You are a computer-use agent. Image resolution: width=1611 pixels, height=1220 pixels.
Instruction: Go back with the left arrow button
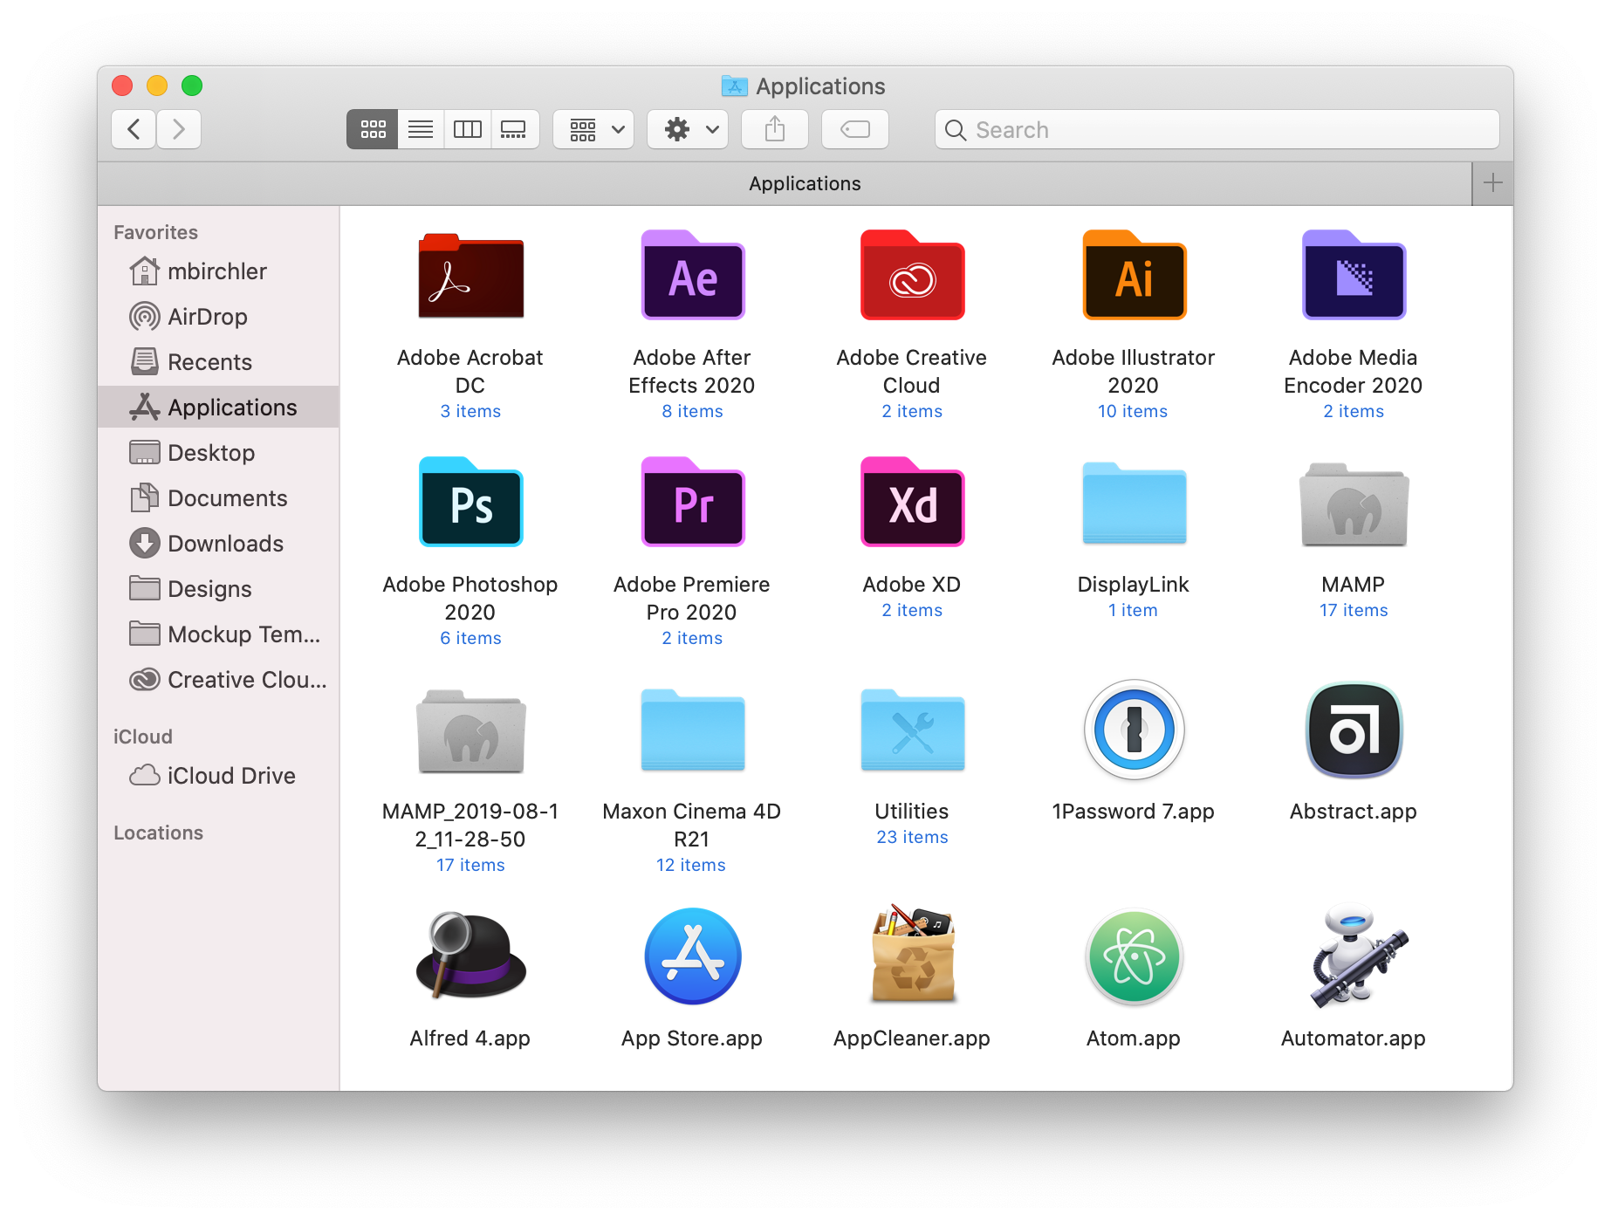click(134, 130)
